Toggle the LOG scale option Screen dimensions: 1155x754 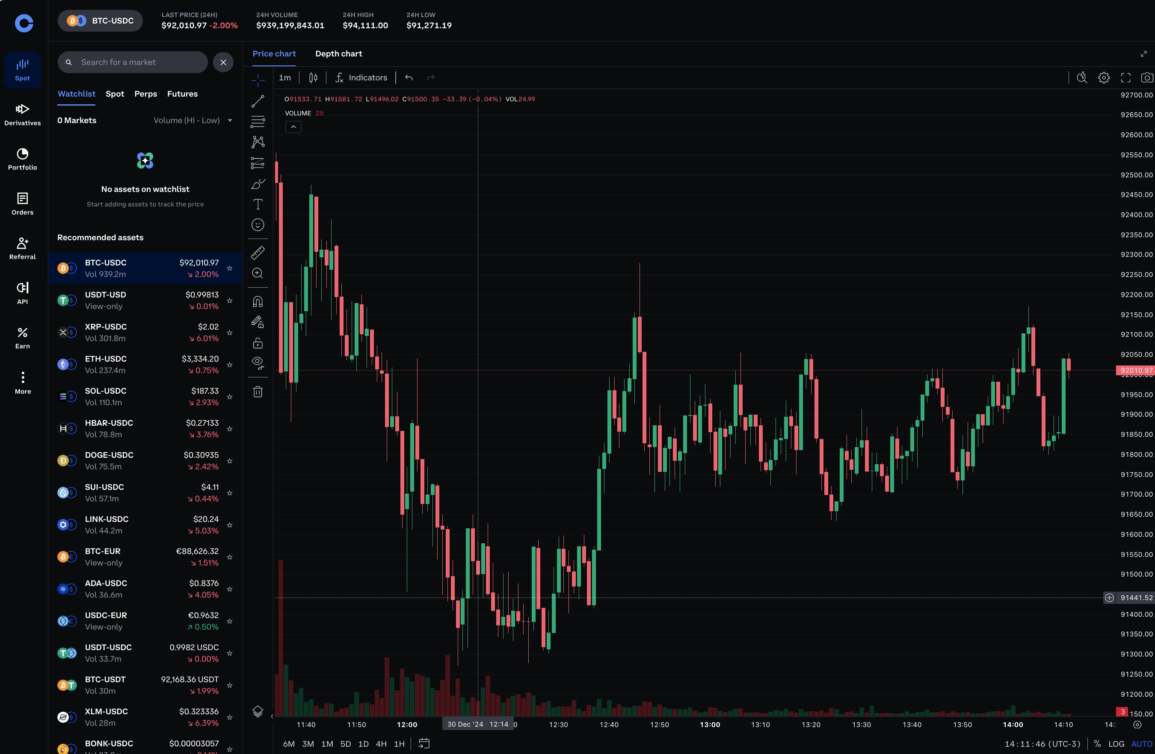1116,743
